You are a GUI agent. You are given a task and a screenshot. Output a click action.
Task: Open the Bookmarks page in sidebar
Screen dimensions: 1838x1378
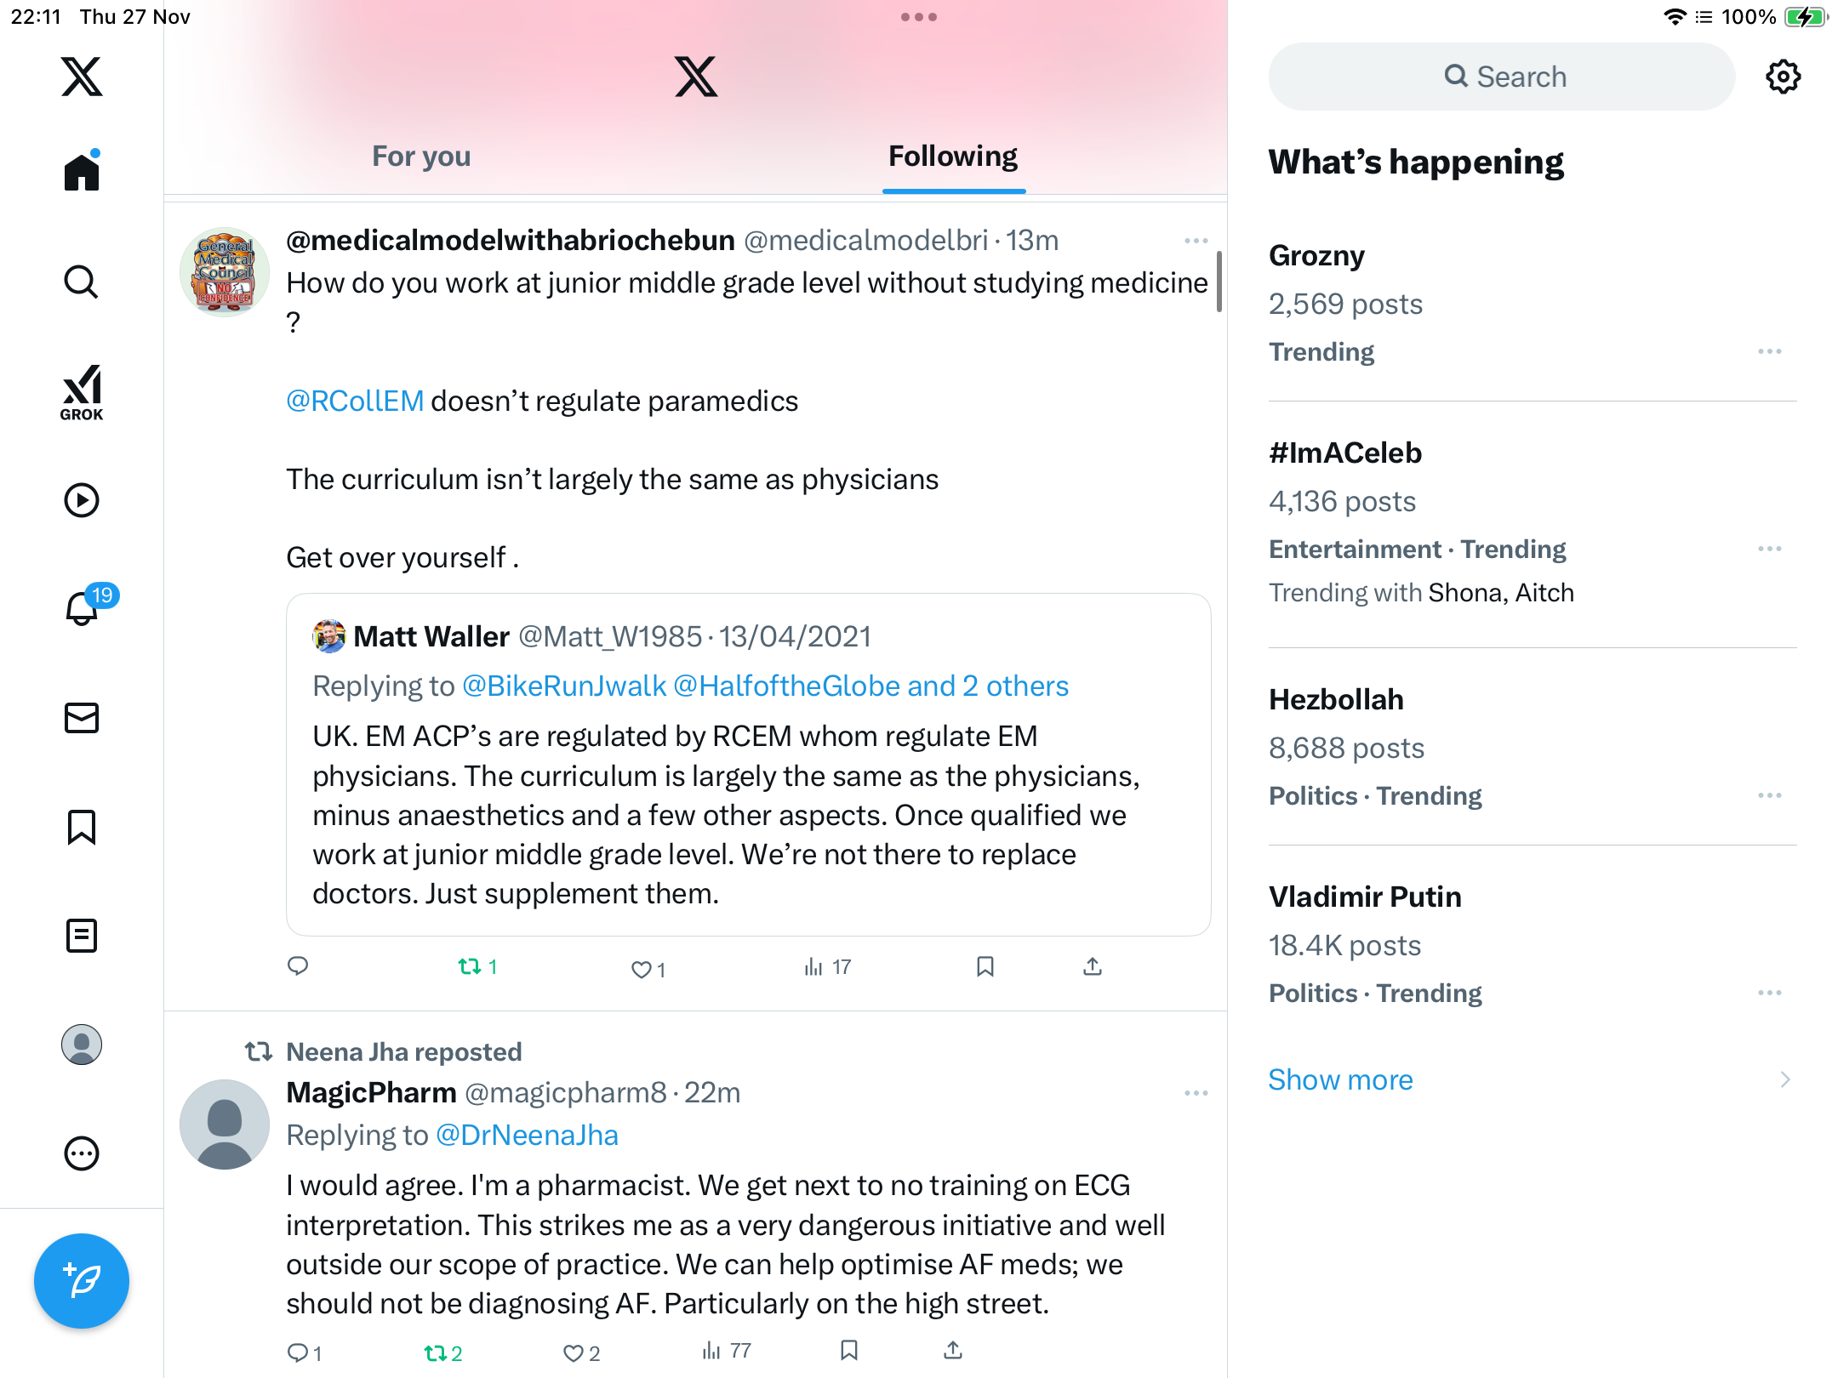point(82,827)
